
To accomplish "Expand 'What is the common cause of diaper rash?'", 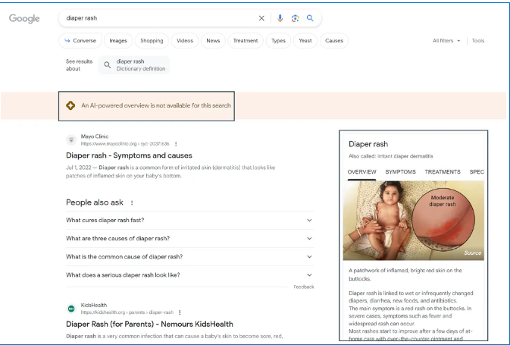I will [190, 257].
